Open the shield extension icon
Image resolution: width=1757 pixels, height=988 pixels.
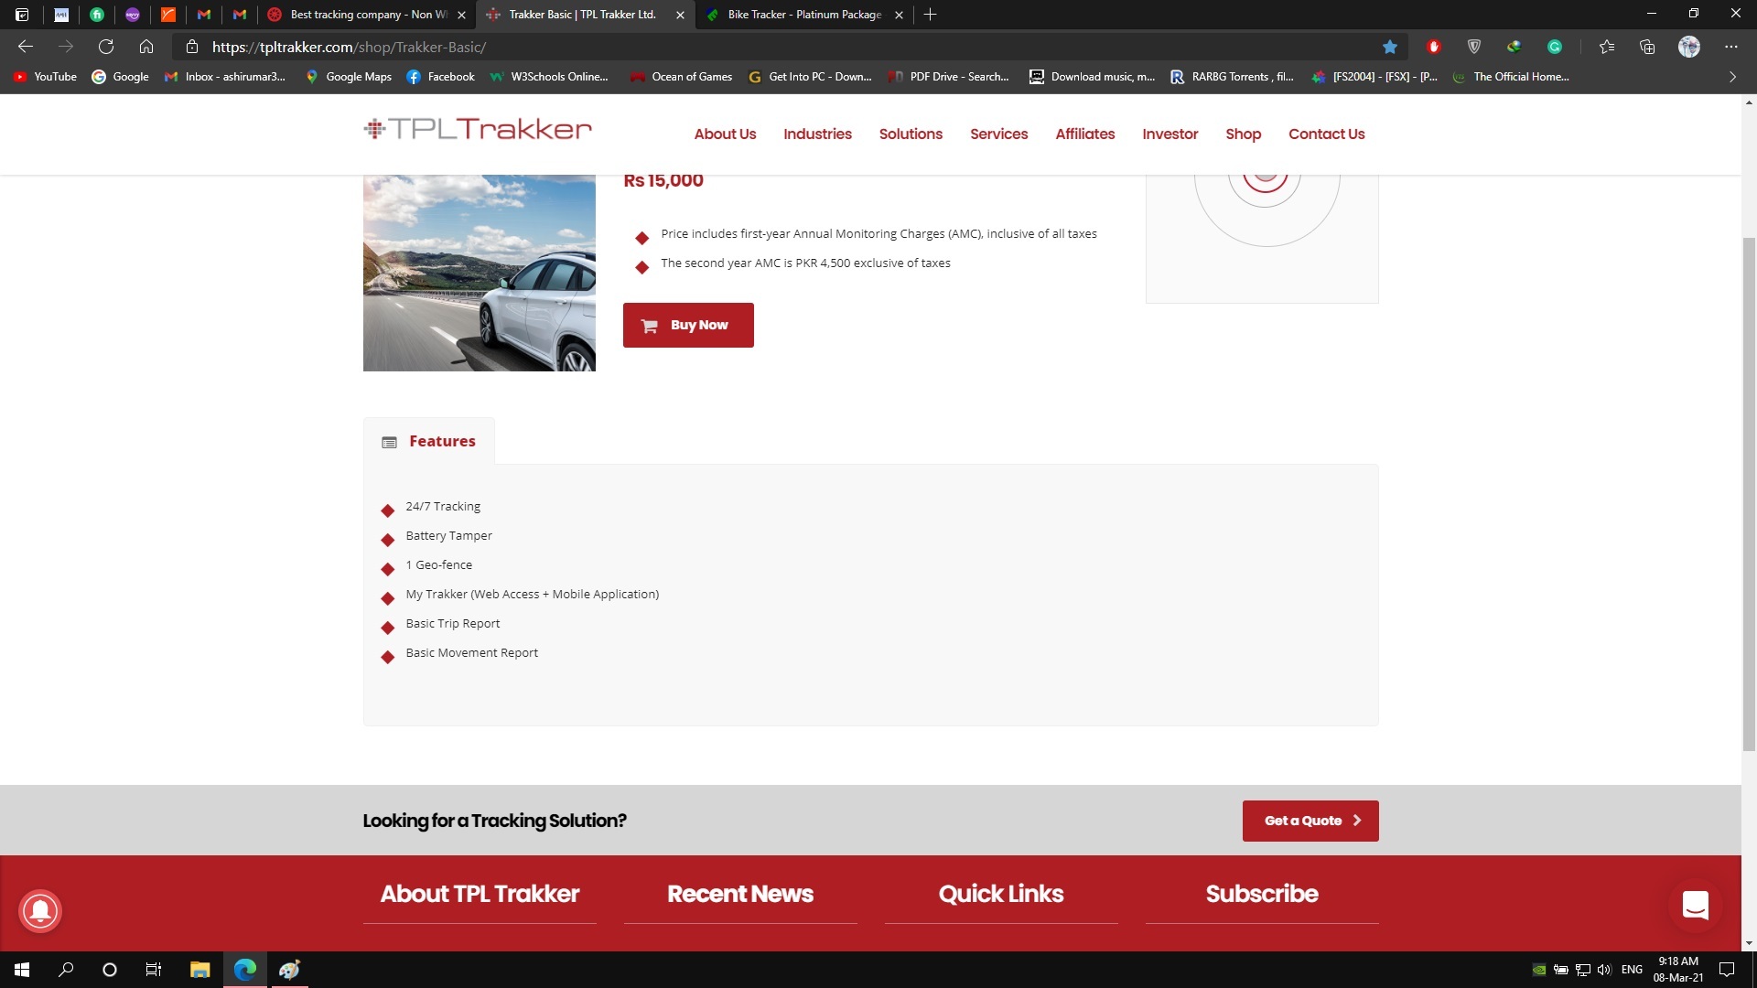pyautogui.click(x=1474, y=47)
